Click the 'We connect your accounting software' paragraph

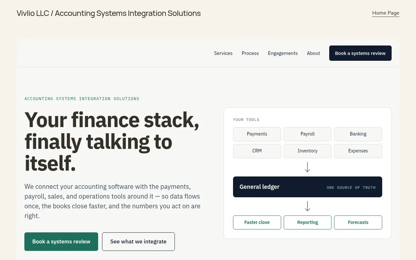[112, 201]
